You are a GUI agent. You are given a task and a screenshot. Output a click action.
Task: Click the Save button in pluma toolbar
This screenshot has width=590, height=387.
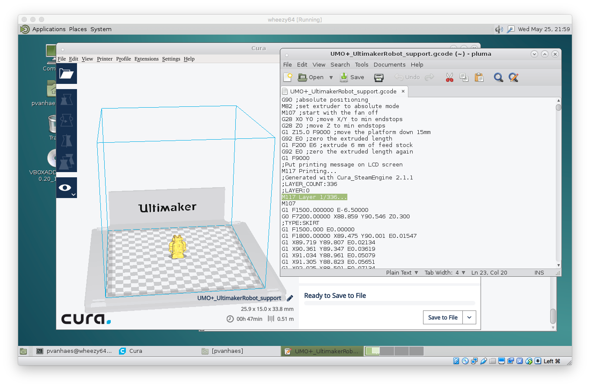352,77
